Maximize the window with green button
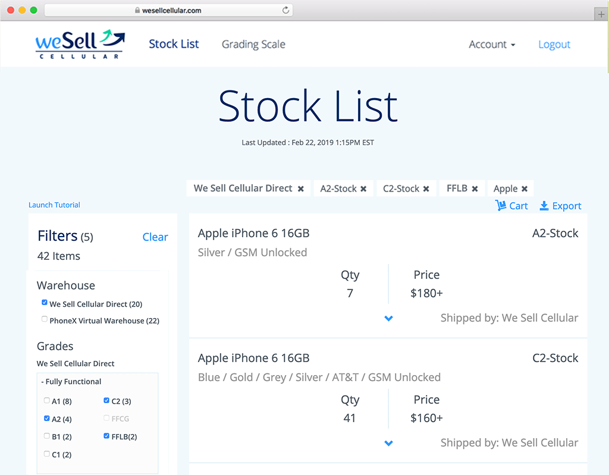The height and width of the screenshot is (475, 609). click(34, 10)
